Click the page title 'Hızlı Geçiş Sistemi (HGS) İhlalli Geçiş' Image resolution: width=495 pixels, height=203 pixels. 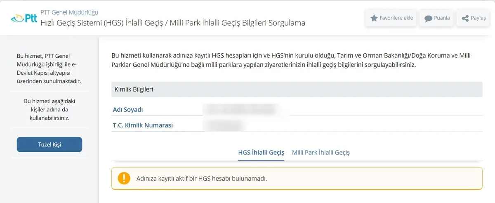click(x=173, y=23)
